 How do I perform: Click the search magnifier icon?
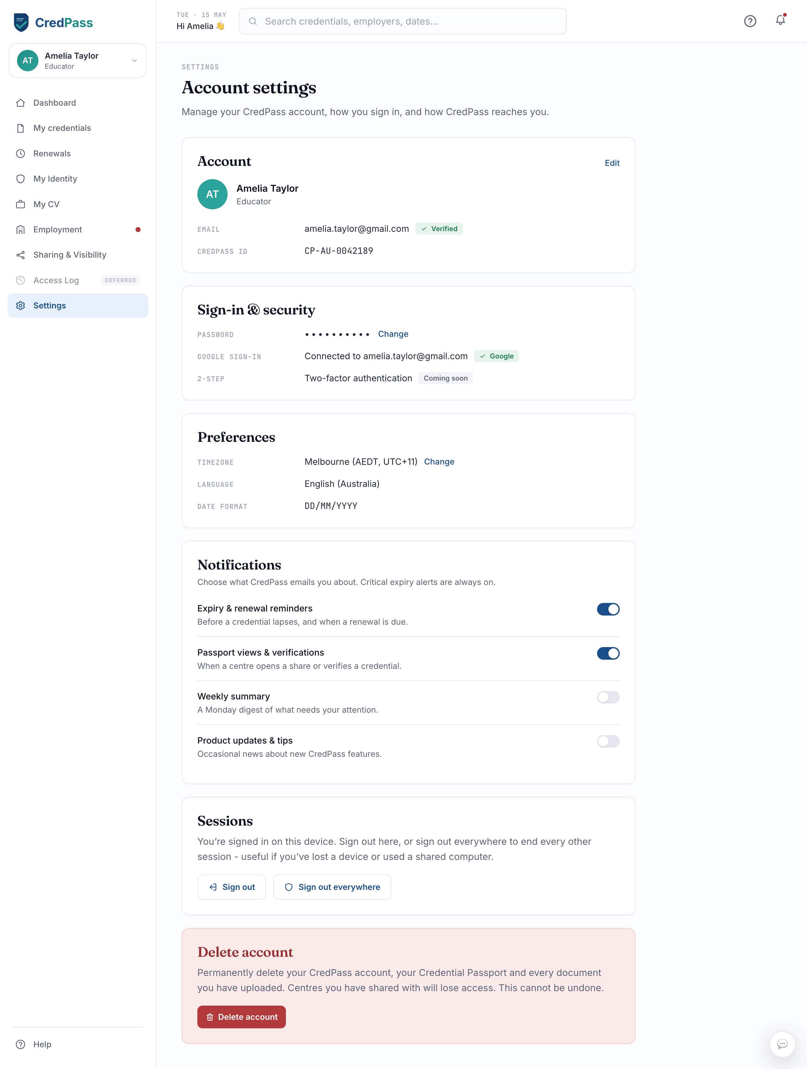tap(253, 21)
